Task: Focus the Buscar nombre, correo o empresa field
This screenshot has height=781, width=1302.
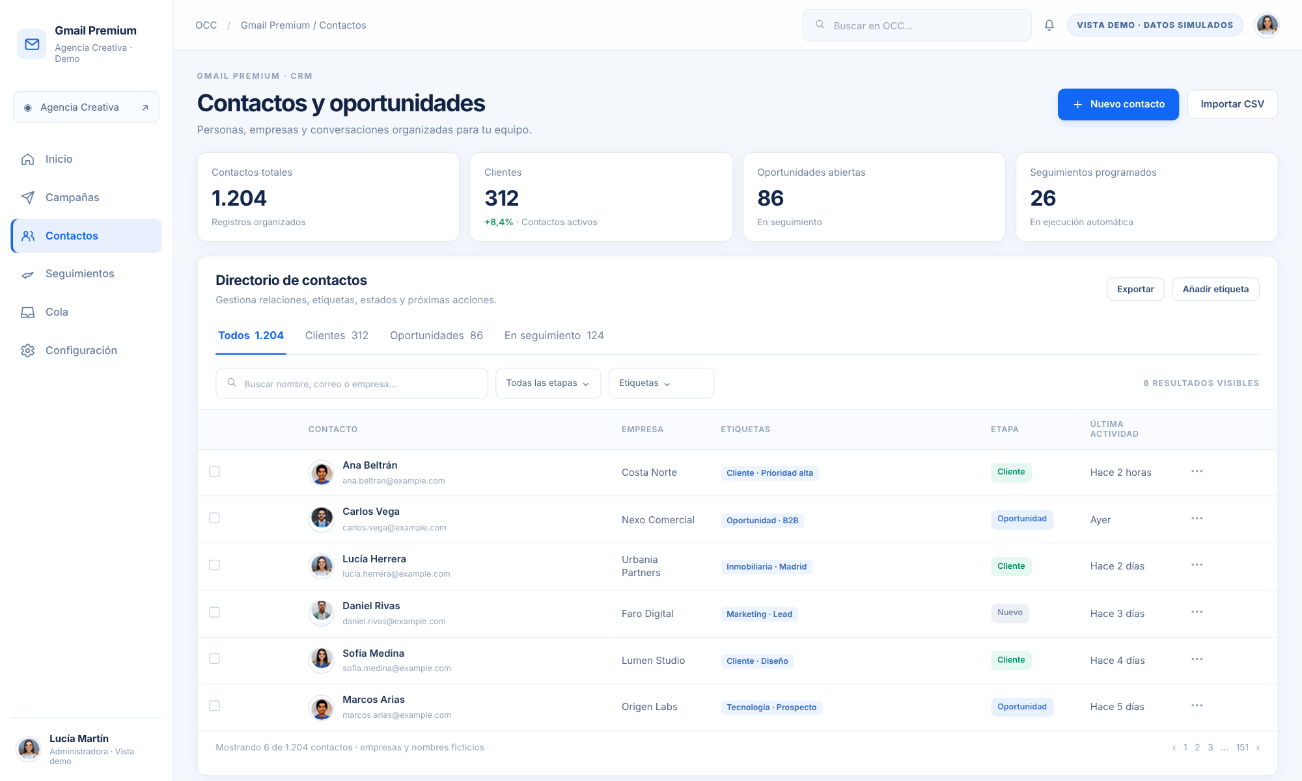Action: (x=352, y=383)
